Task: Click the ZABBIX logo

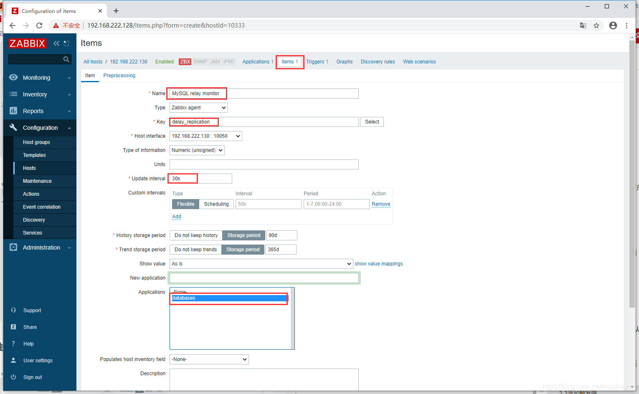Action: [x=27, y=43]
